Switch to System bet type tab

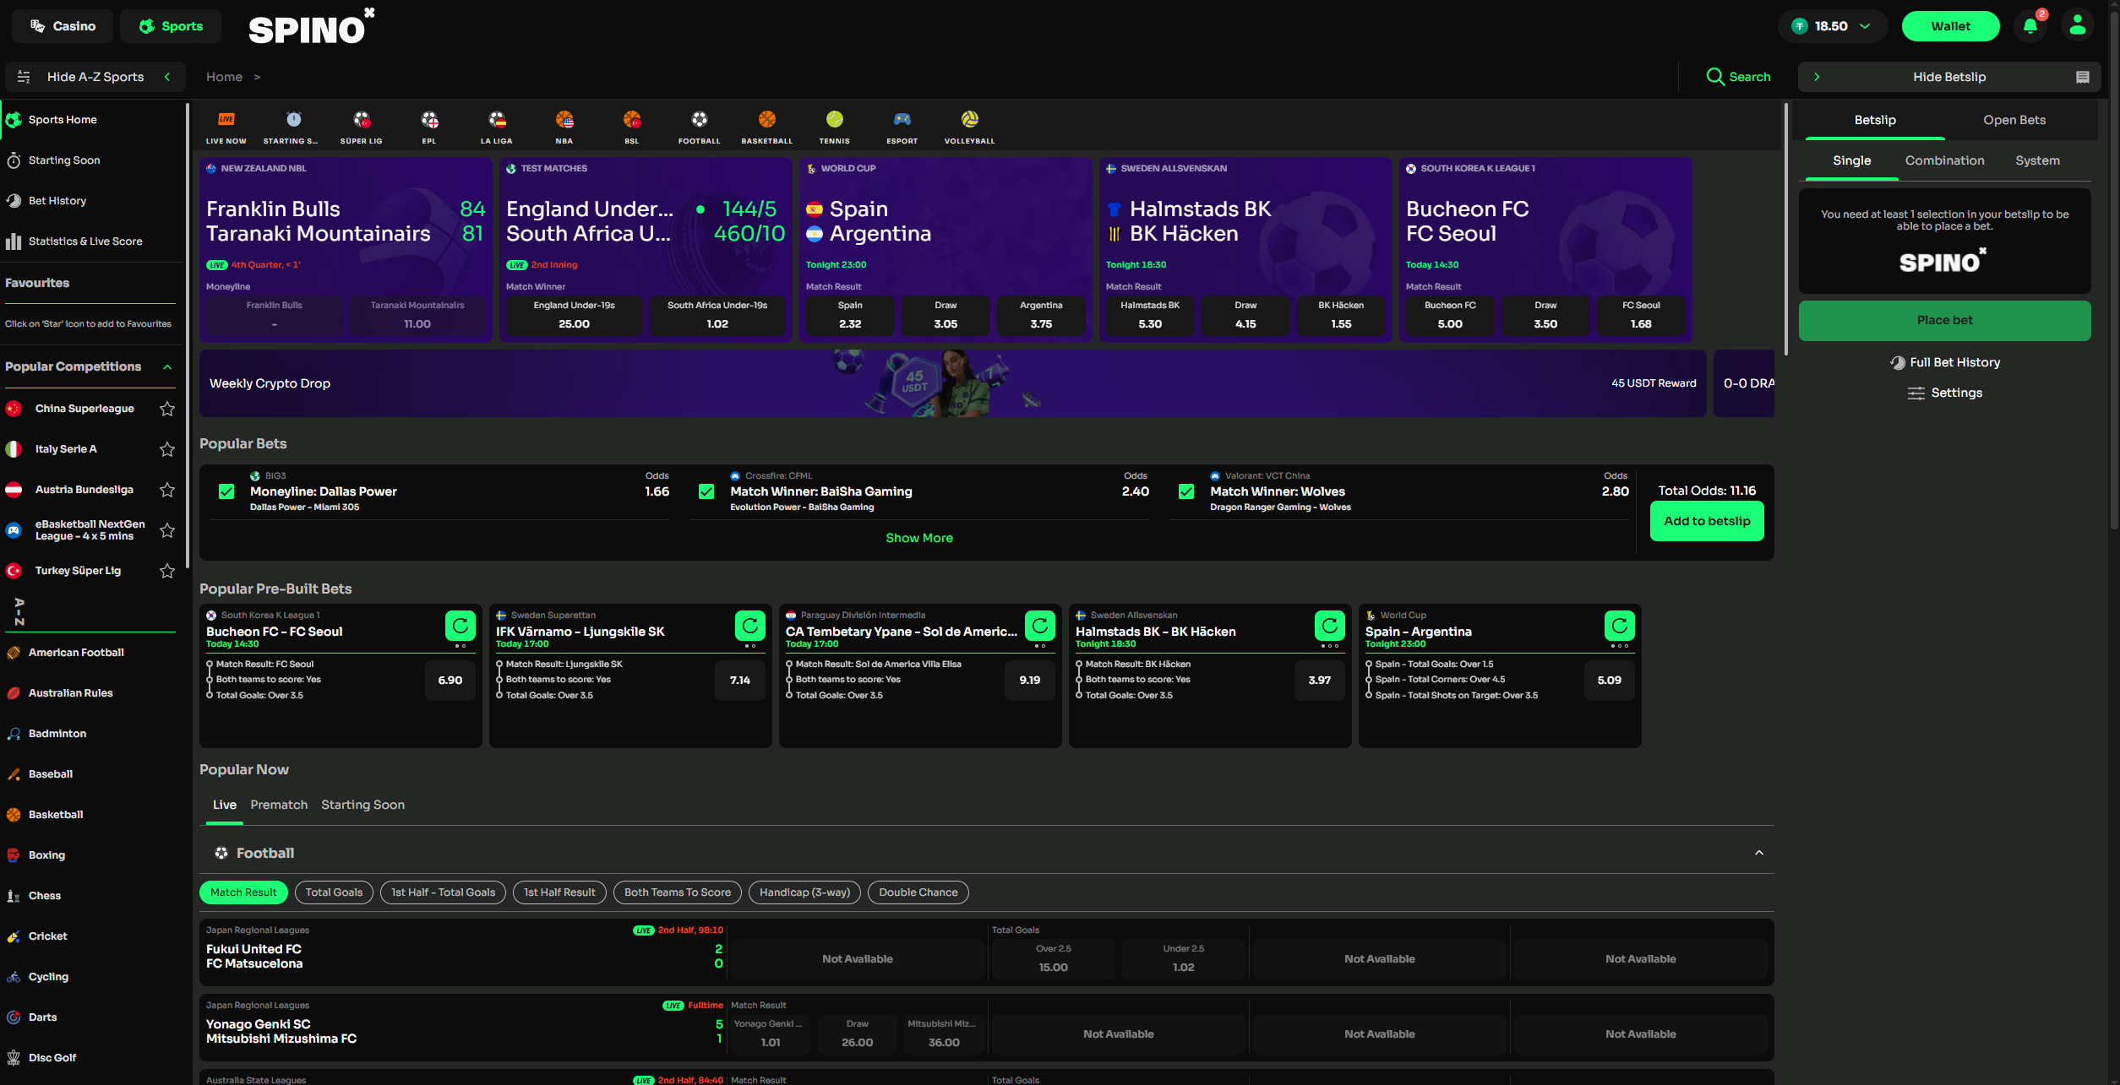(x=2037, y=160)
